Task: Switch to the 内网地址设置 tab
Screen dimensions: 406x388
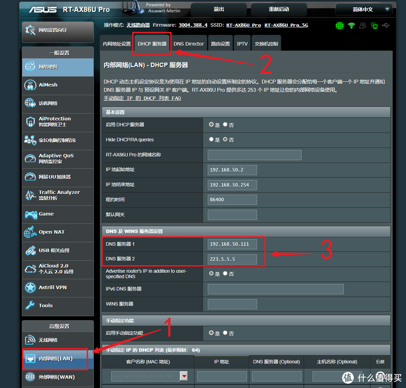Action: pyautogui.click(x=117, y=44)
